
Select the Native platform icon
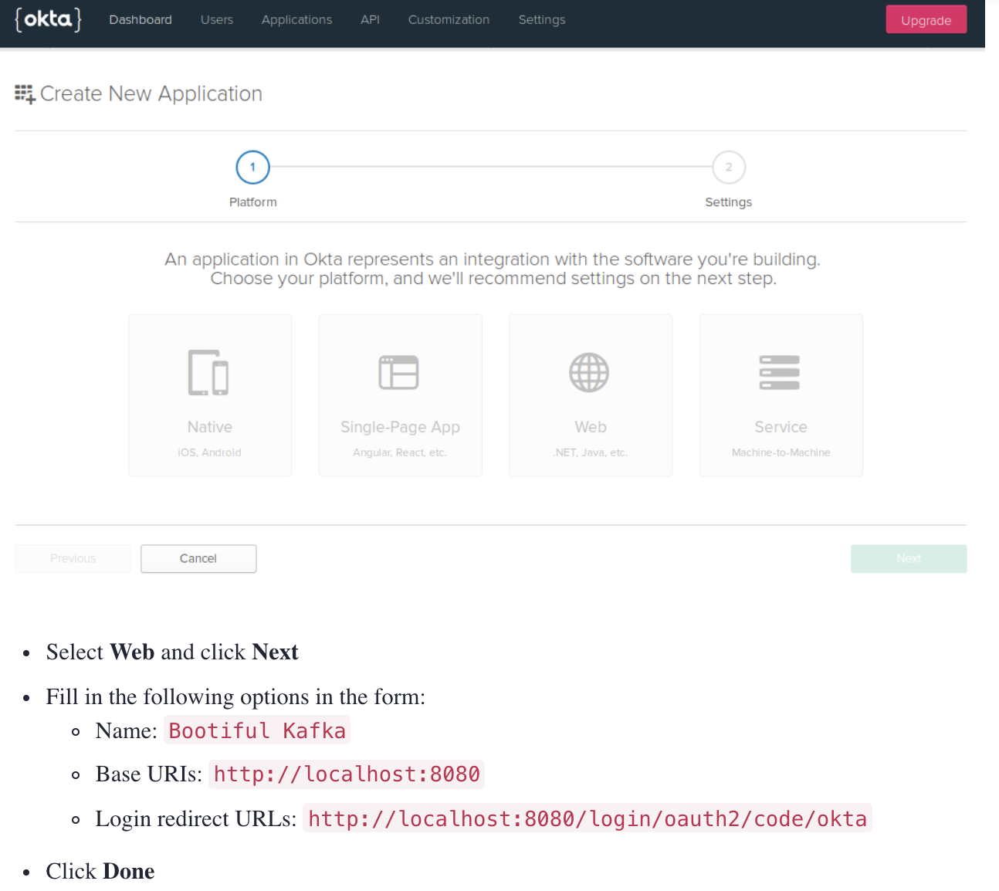[209, 372]
